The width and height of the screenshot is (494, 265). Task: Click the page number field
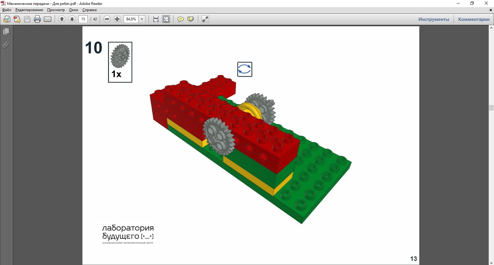pyautogui.click(x=83, y=19)
